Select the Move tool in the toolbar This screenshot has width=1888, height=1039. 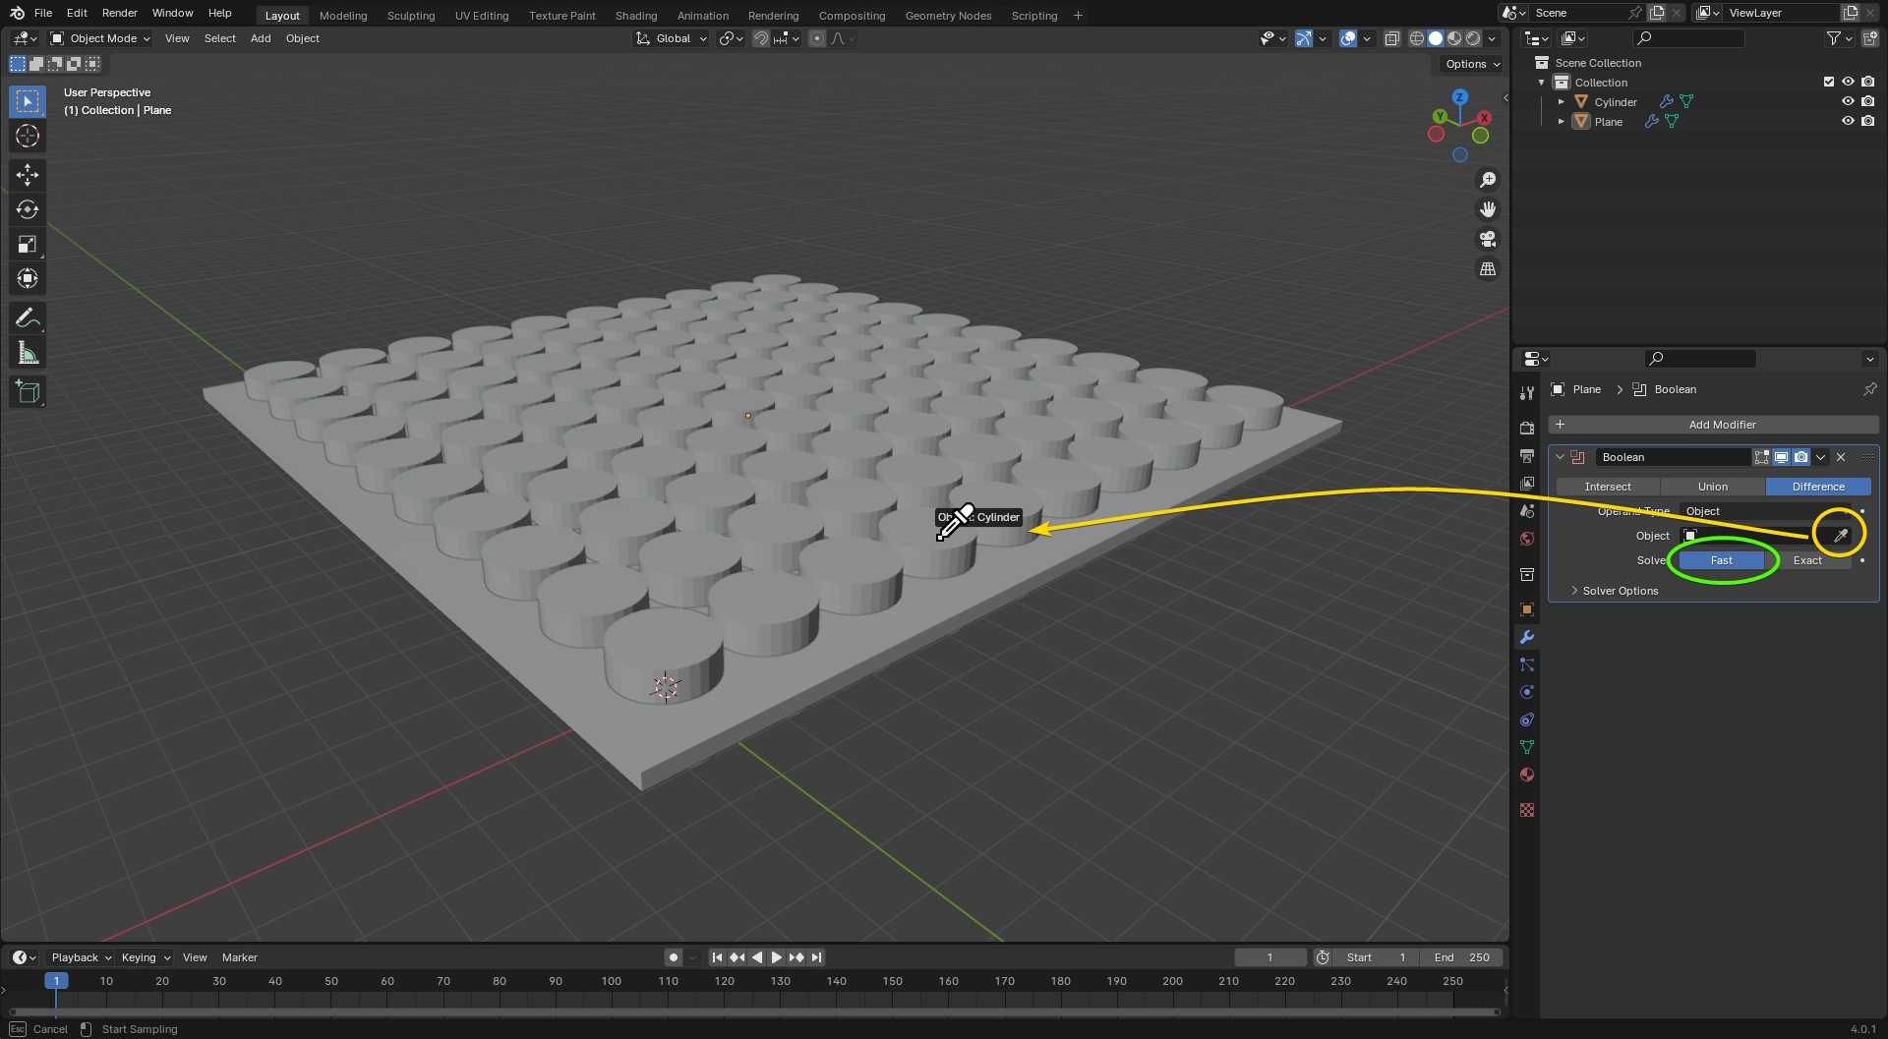pos(27,174)
